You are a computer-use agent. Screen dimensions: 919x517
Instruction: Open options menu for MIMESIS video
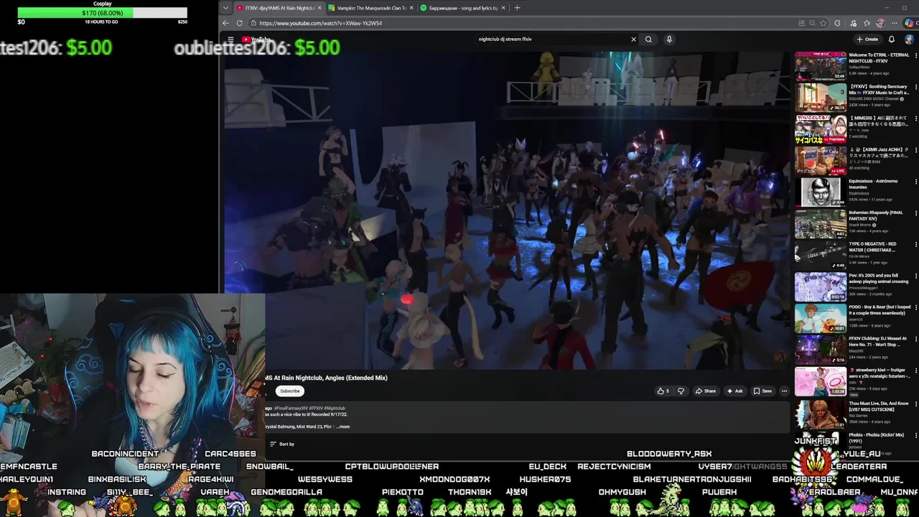click(915, 118)
